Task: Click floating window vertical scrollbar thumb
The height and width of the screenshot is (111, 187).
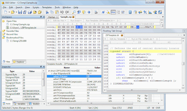Action: click(183, 63)
